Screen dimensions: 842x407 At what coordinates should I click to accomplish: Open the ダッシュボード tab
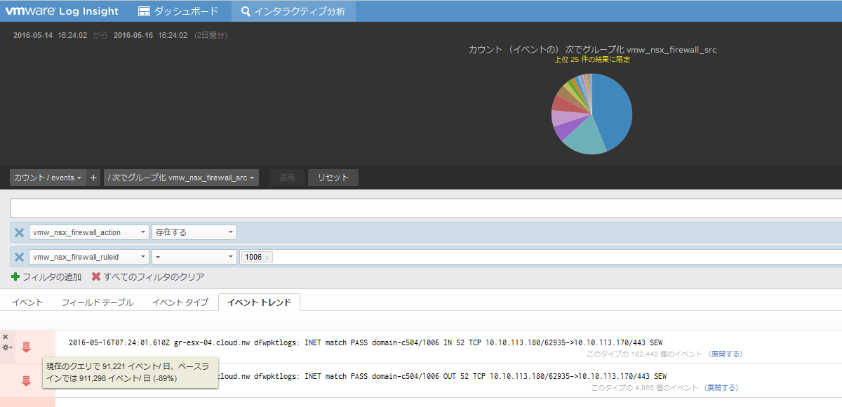(178, 11)
